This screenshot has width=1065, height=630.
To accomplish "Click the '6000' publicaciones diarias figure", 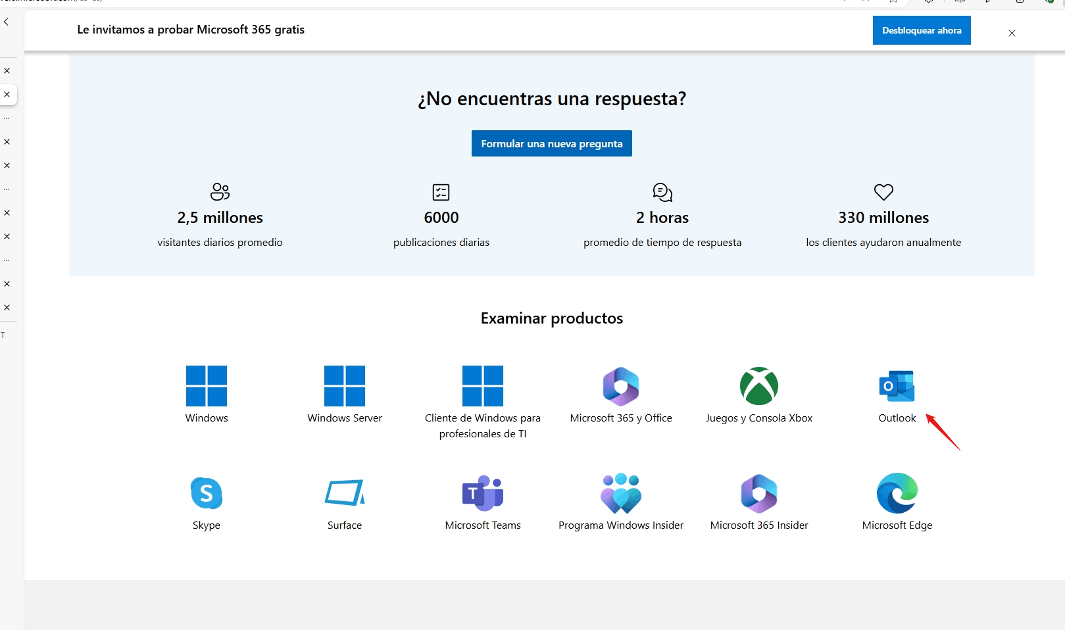I will point(441,218).
